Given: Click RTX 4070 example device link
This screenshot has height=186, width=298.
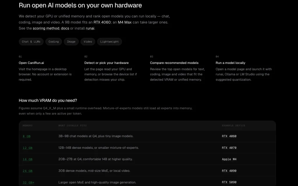Looking at the screenshot, I should (x=229, y=148).
